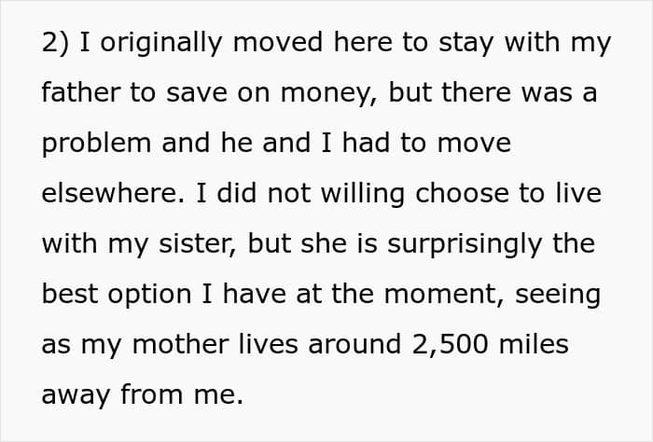This screenshot has height=442, width=653.
Task: Click the number "2,500"
Action: 451,345
